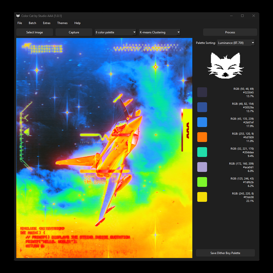Click the yellow #f3dc08 swatch
The height and width of the screenshot is (273, 273).
[202, 197]
